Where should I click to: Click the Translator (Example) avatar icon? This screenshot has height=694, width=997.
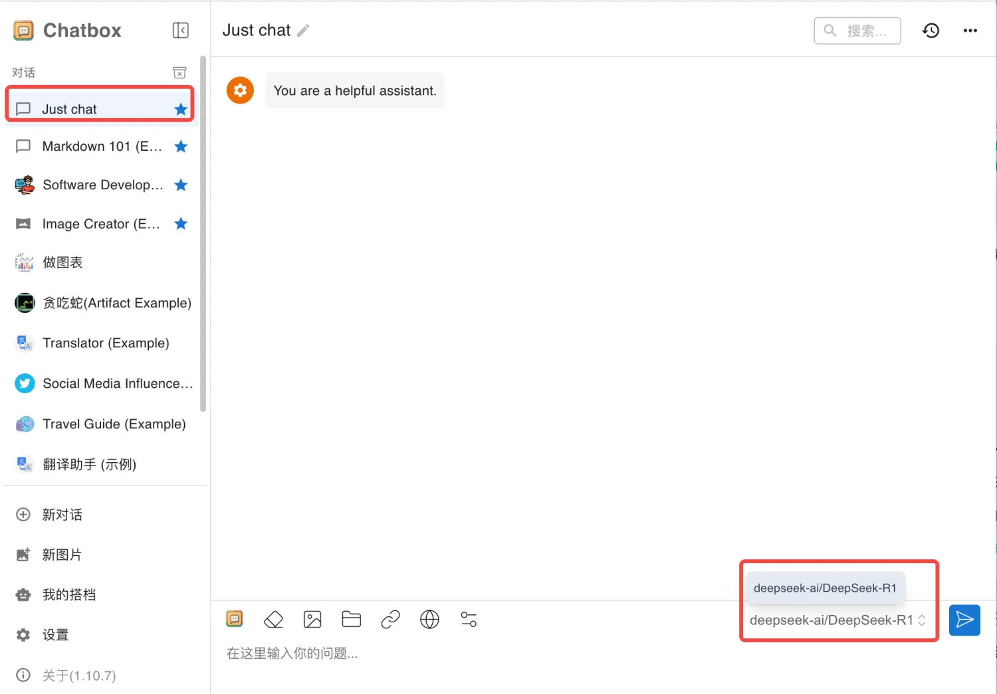click(25, 343)
